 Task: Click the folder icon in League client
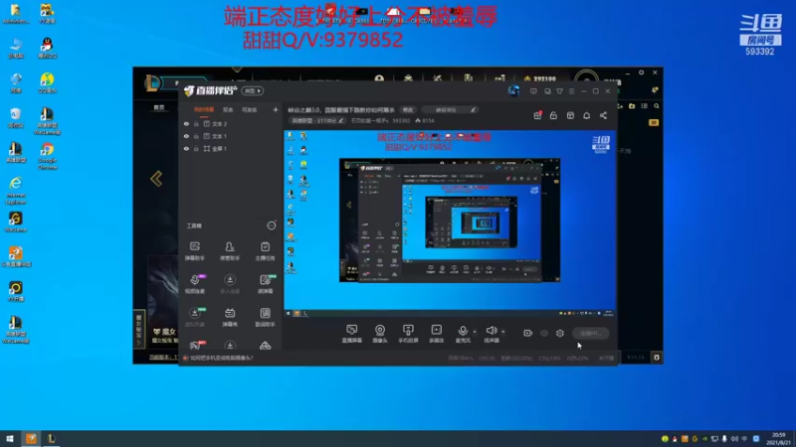632,106
